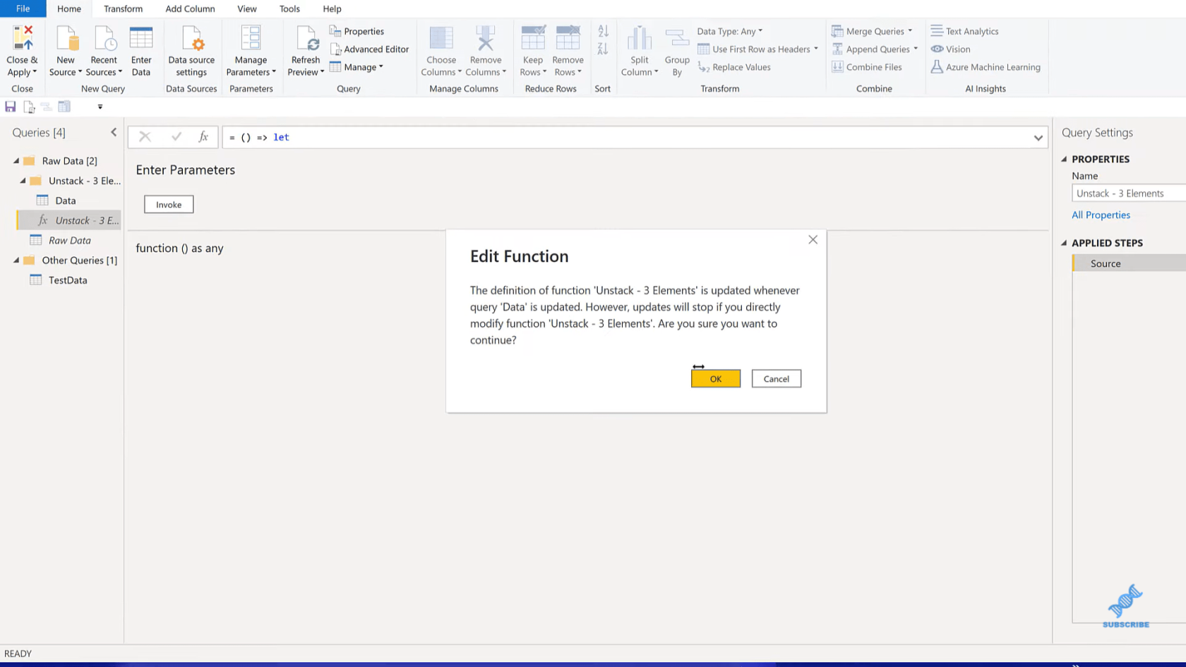Viewport: 1186px width, 667px height.
Task: Click the Close & Apply icon
Action: (23, 38)
